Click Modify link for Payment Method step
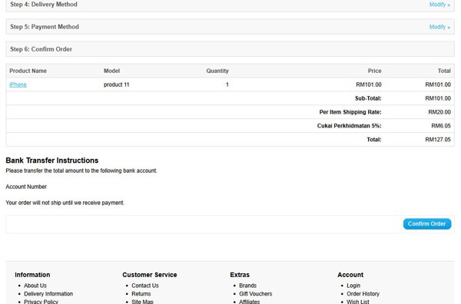The image size is (461, 304). (439, 27)
